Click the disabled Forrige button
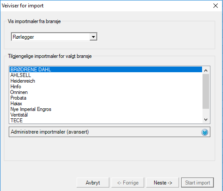 [x=128, y=182]
